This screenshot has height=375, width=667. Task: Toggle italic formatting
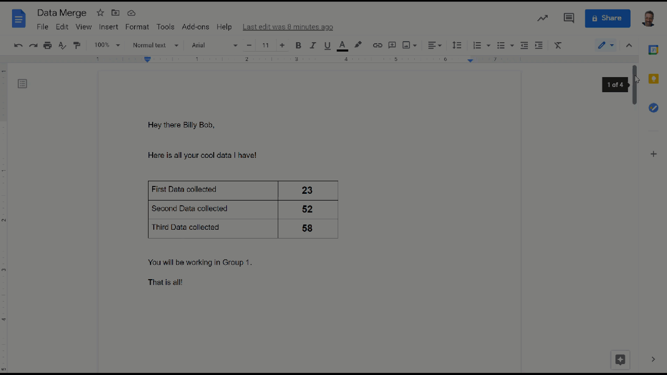[313, 45]
